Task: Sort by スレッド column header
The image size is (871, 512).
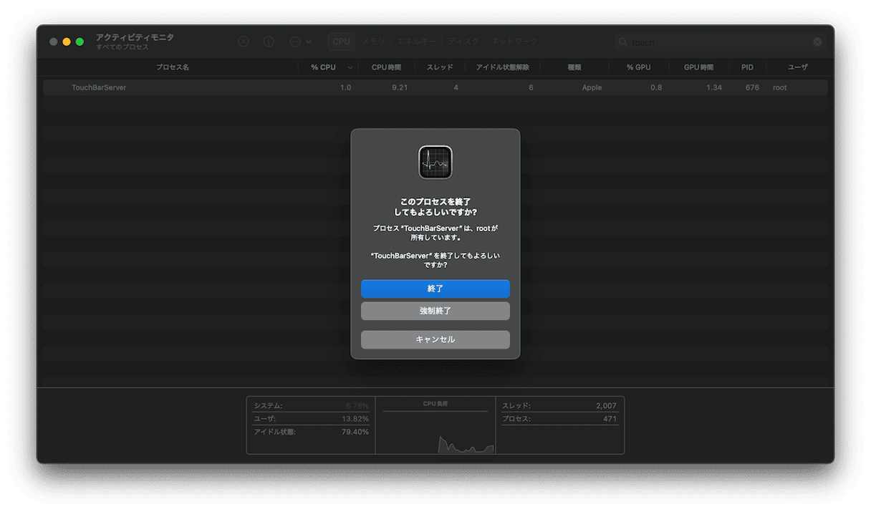Action: pyautogui.click(x=440, y=67)
